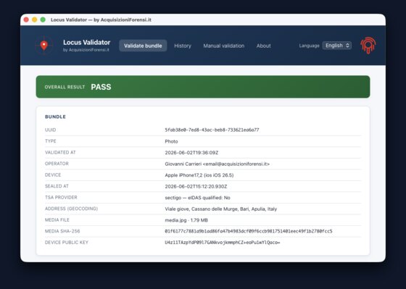The image size is (406, 289).
Task: Click the operator value Giovanni Carrieri
Action: point(217,164)
